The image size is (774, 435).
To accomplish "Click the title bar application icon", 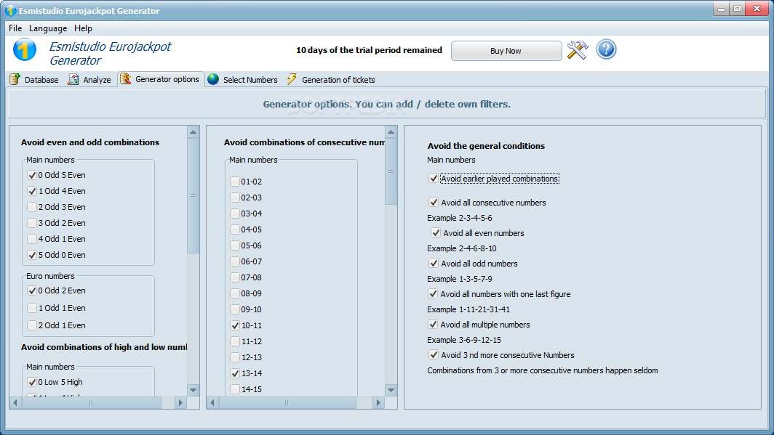I will (10, 10).
